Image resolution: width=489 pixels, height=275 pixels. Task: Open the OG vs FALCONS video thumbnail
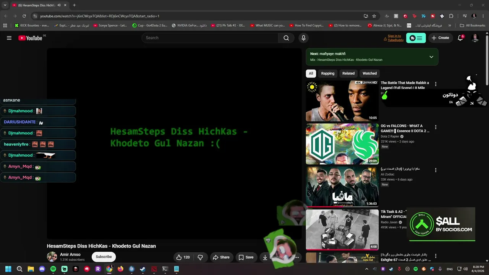point(342,144)
